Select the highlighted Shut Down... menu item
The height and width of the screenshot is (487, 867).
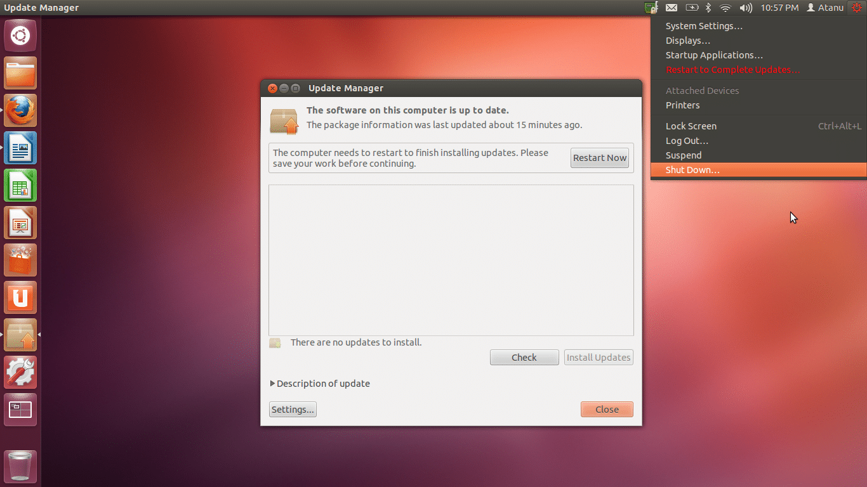[758, 170]
